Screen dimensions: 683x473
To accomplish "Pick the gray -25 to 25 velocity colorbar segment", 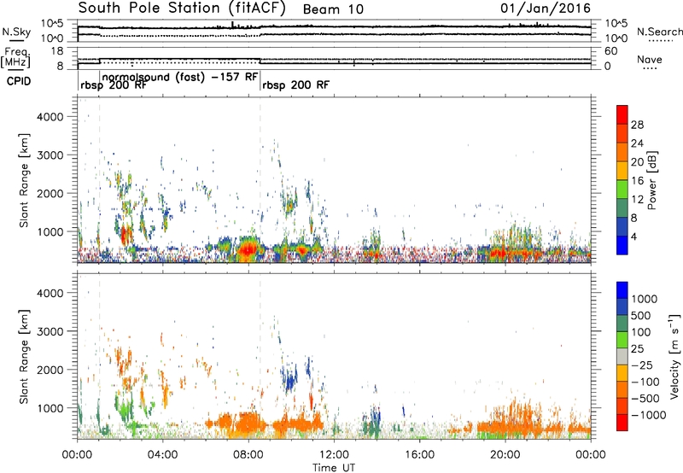I will pos(622,356).
